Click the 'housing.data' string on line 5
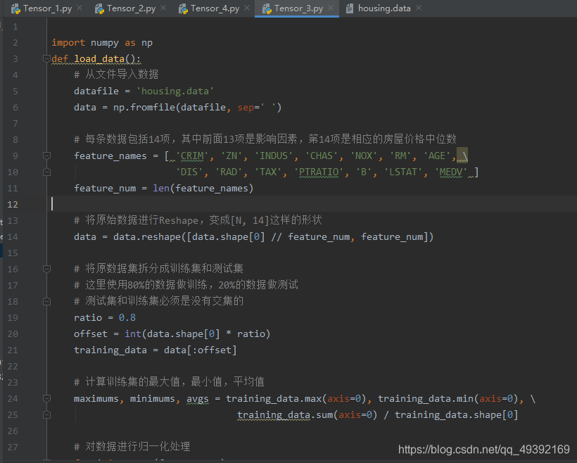 175,91
